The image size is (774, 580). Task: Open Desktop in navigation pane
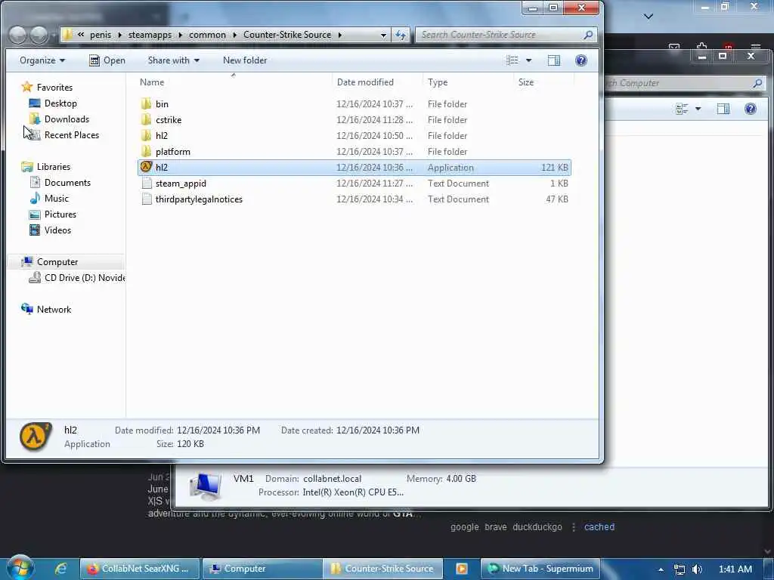pos(60,103)
